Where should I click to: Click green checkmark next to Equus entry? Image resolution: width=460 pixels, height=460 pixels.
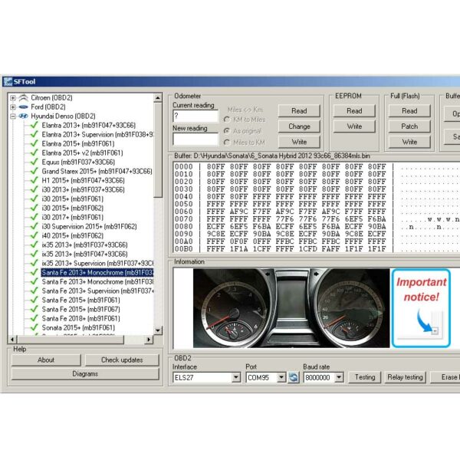(34, 162)
